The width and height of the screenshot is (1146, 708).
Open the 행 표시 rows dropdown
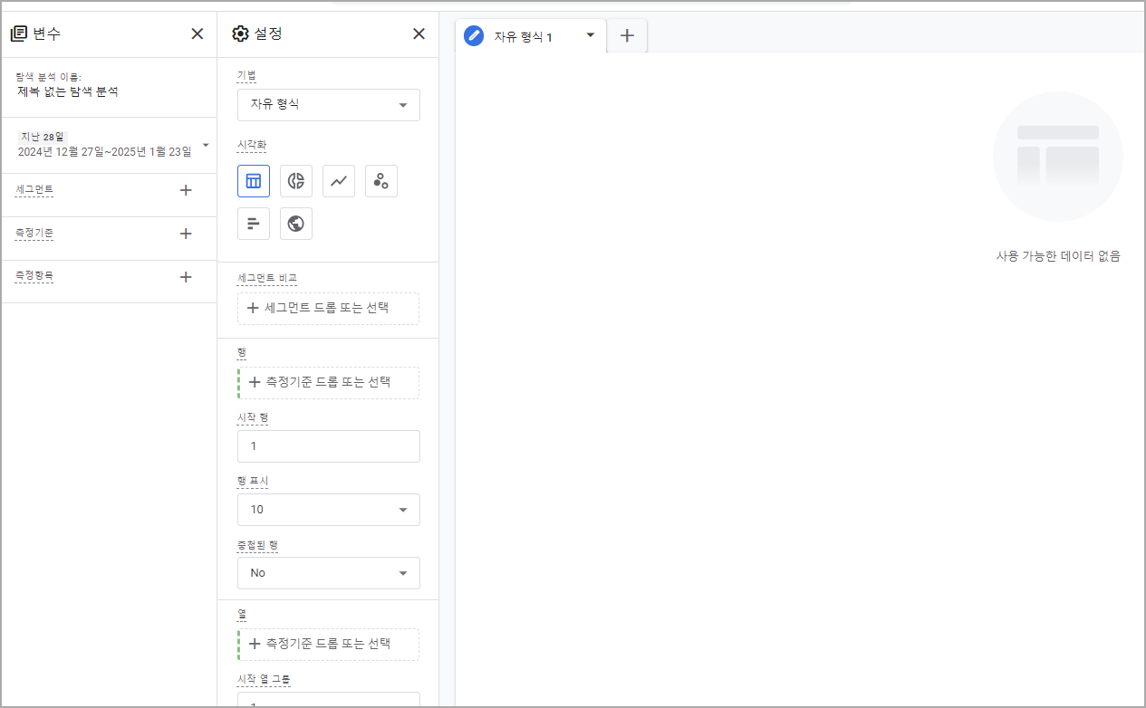328,510
